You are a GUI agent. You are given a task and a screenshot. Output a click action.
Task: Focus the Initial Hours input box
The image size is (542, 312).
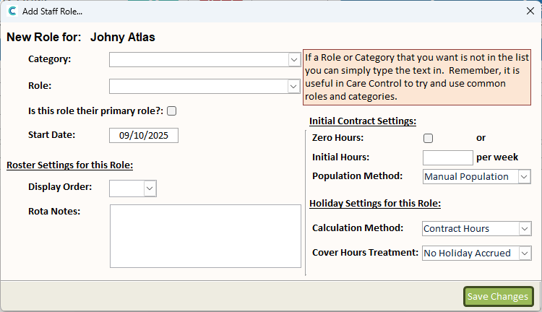tap(447, 157)
